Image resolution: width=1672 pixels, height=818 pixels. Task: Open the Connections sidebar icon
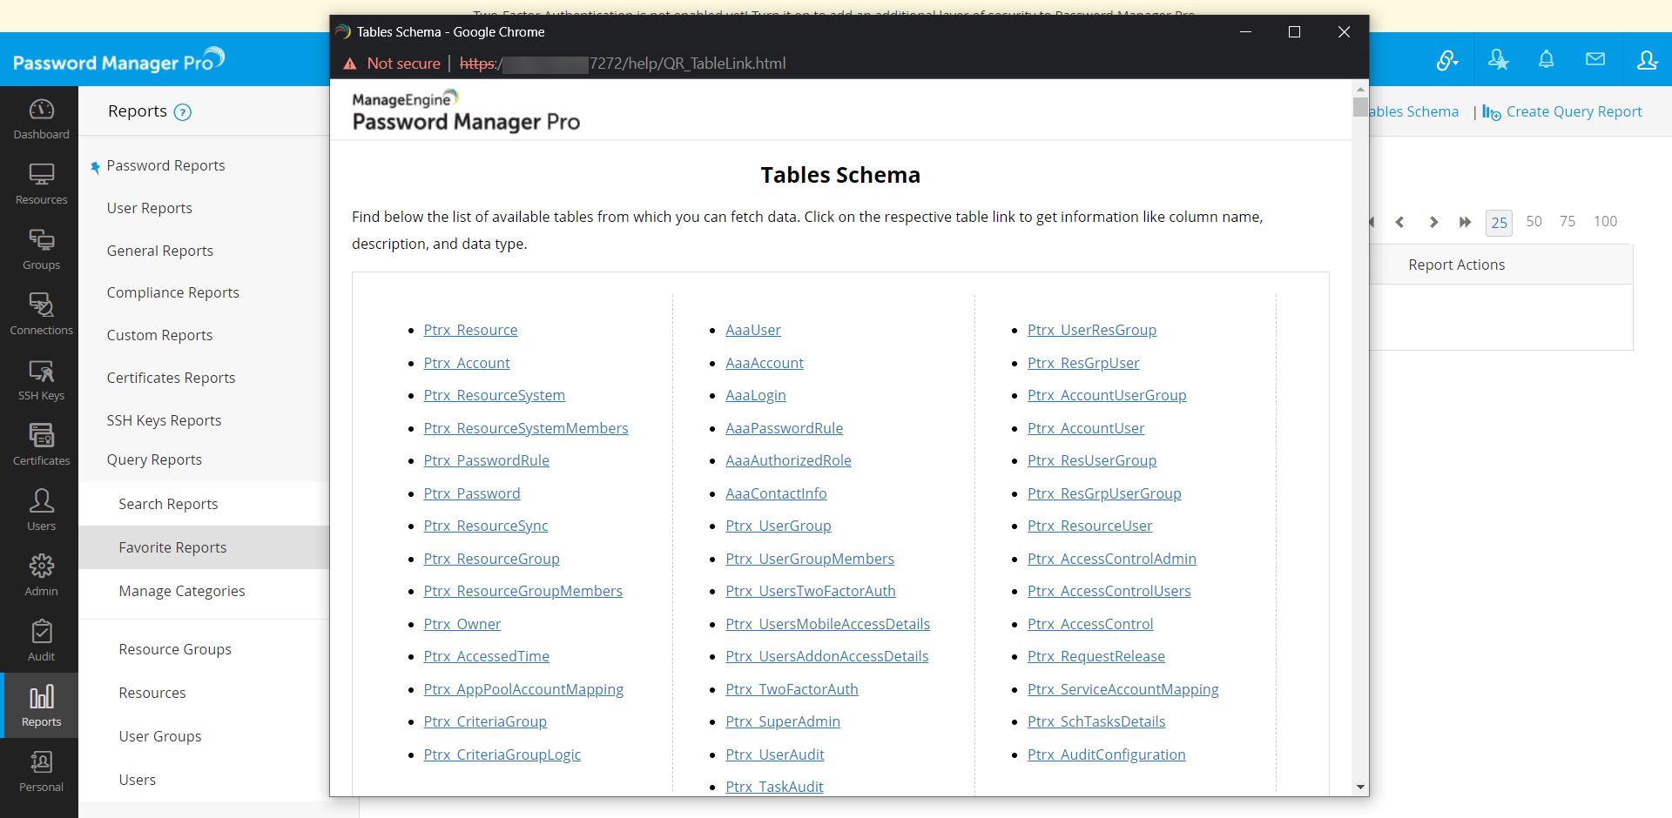(41, 306)
